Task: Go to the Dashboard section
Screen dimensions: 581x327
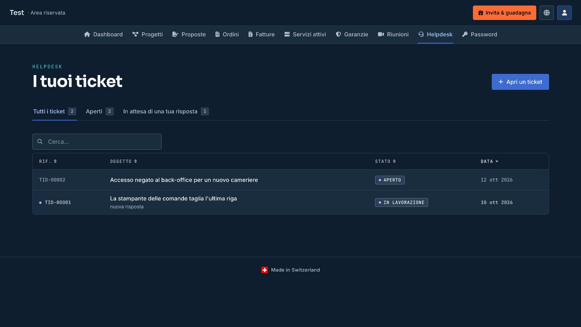Action: click(103, 34)
